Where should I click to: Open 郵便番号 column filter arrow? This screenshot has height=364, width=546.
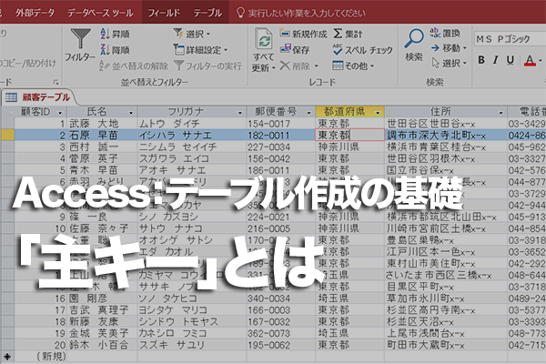(308, 113)
